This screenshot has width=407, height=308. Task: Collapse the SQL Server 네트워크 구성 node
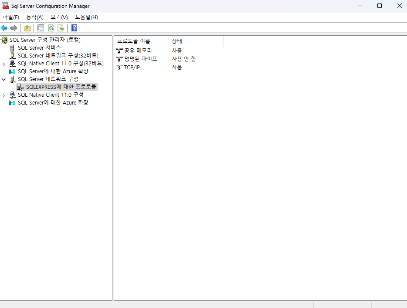(x=3, y=79)
